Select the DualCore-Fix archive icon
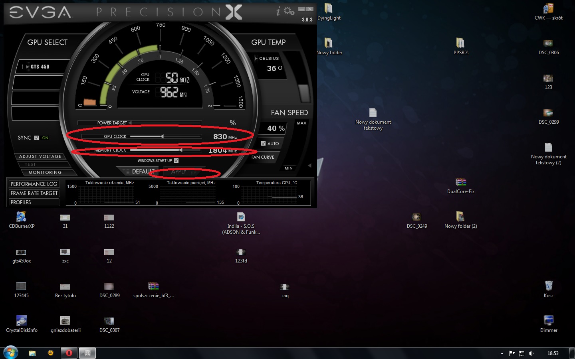The width and height of the screenshot is (575, 359). 461,186
